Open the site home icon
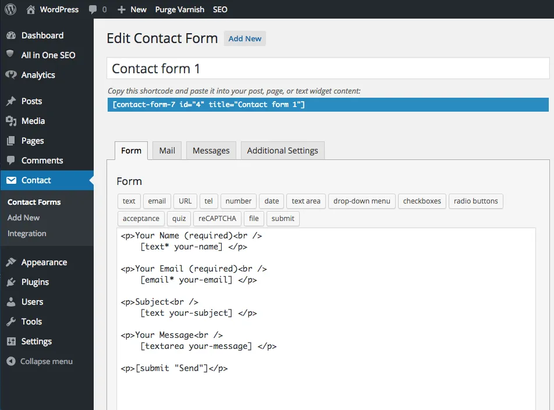The image size is (554, 410). tap(30, 9)
